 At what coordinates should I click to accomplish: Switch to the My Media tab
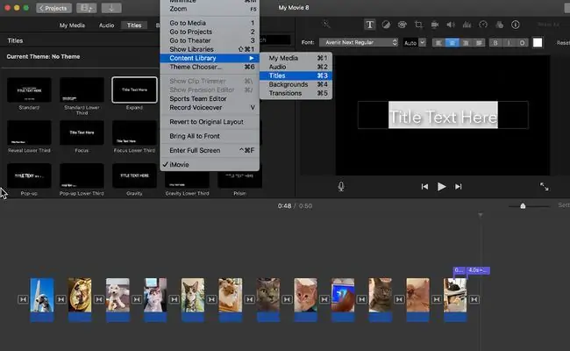pos(72,25)
